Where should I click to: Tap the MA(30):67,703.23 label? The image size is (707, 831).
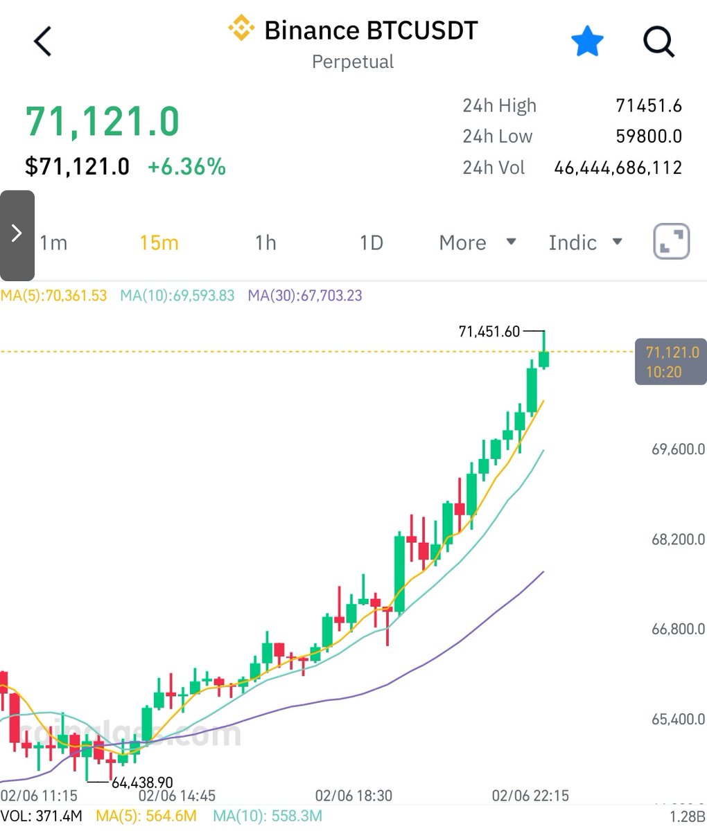[x=305, y=296]
